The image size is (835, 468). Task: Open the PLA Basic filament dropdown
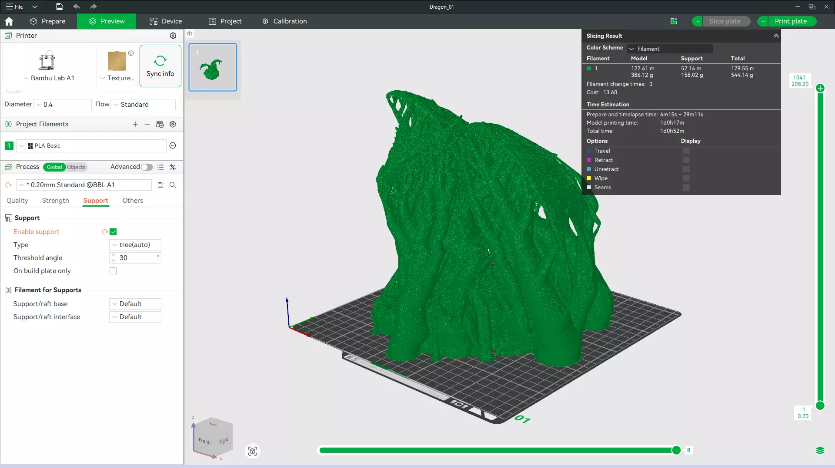coord(91,146)
